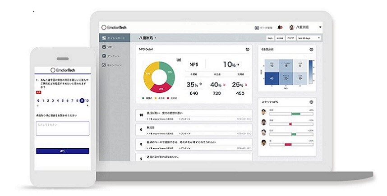The height and width of the screenshot is (196, 387).
Task: Click the アンケート survey sidebar icon
Action: click(104, 56)
